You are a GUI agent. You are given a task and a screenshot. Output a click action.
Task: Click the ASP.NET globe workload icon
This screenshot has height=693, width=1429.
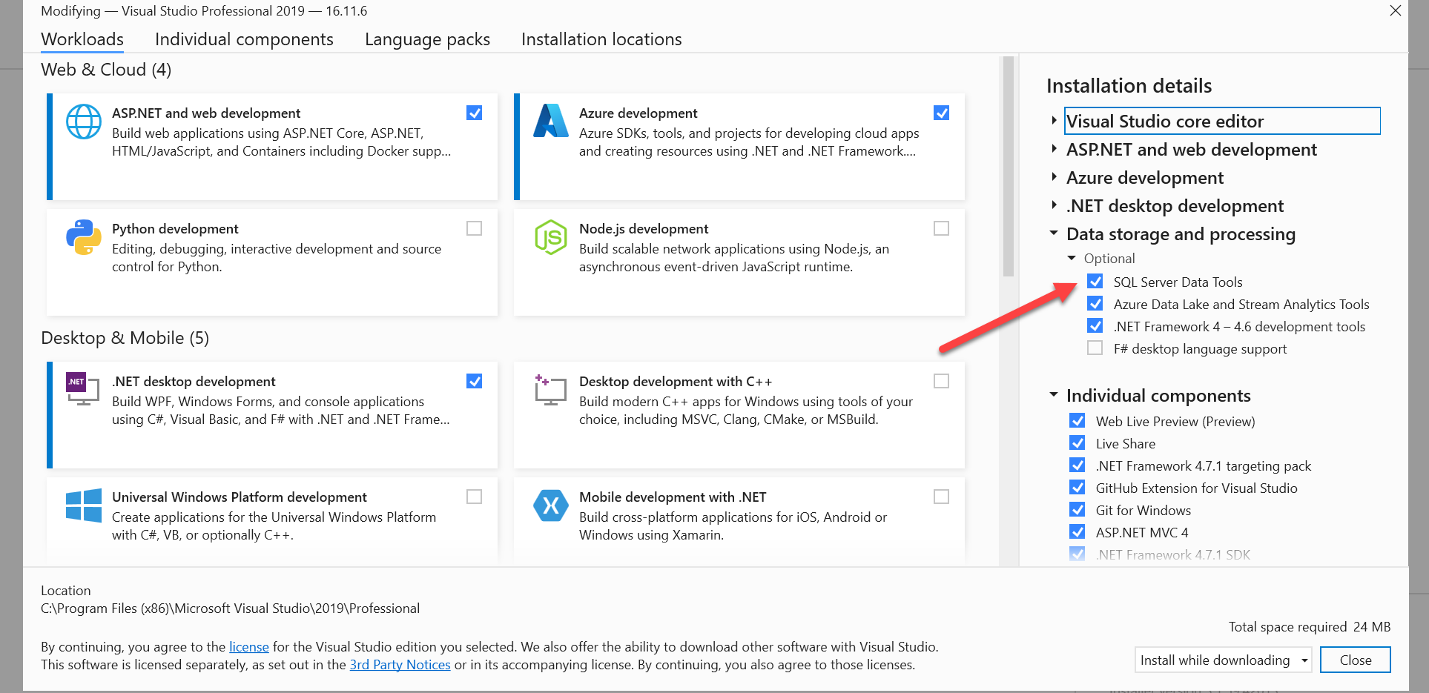84,122
